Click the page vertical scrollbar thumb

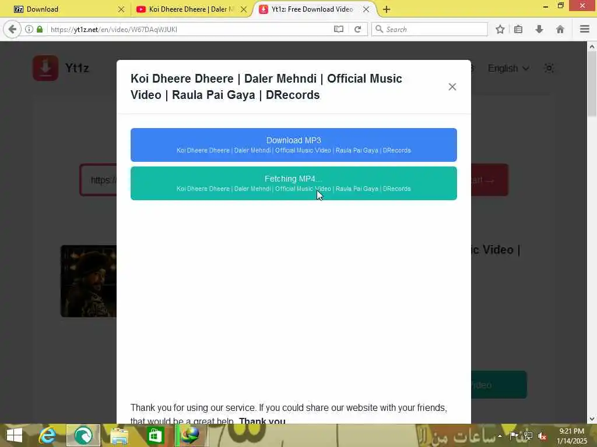tap(592, 84)
